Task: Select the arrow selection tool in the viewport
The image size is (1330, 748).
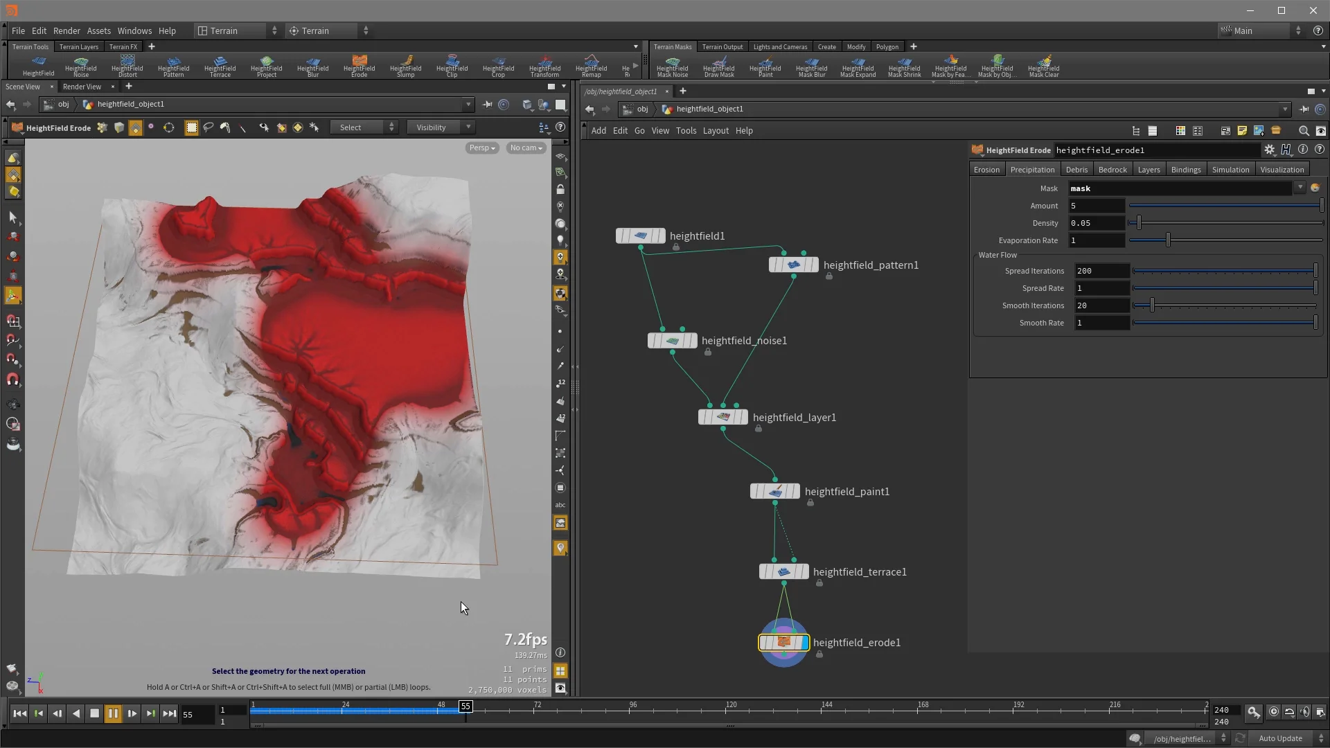Action: coord(12,217)
